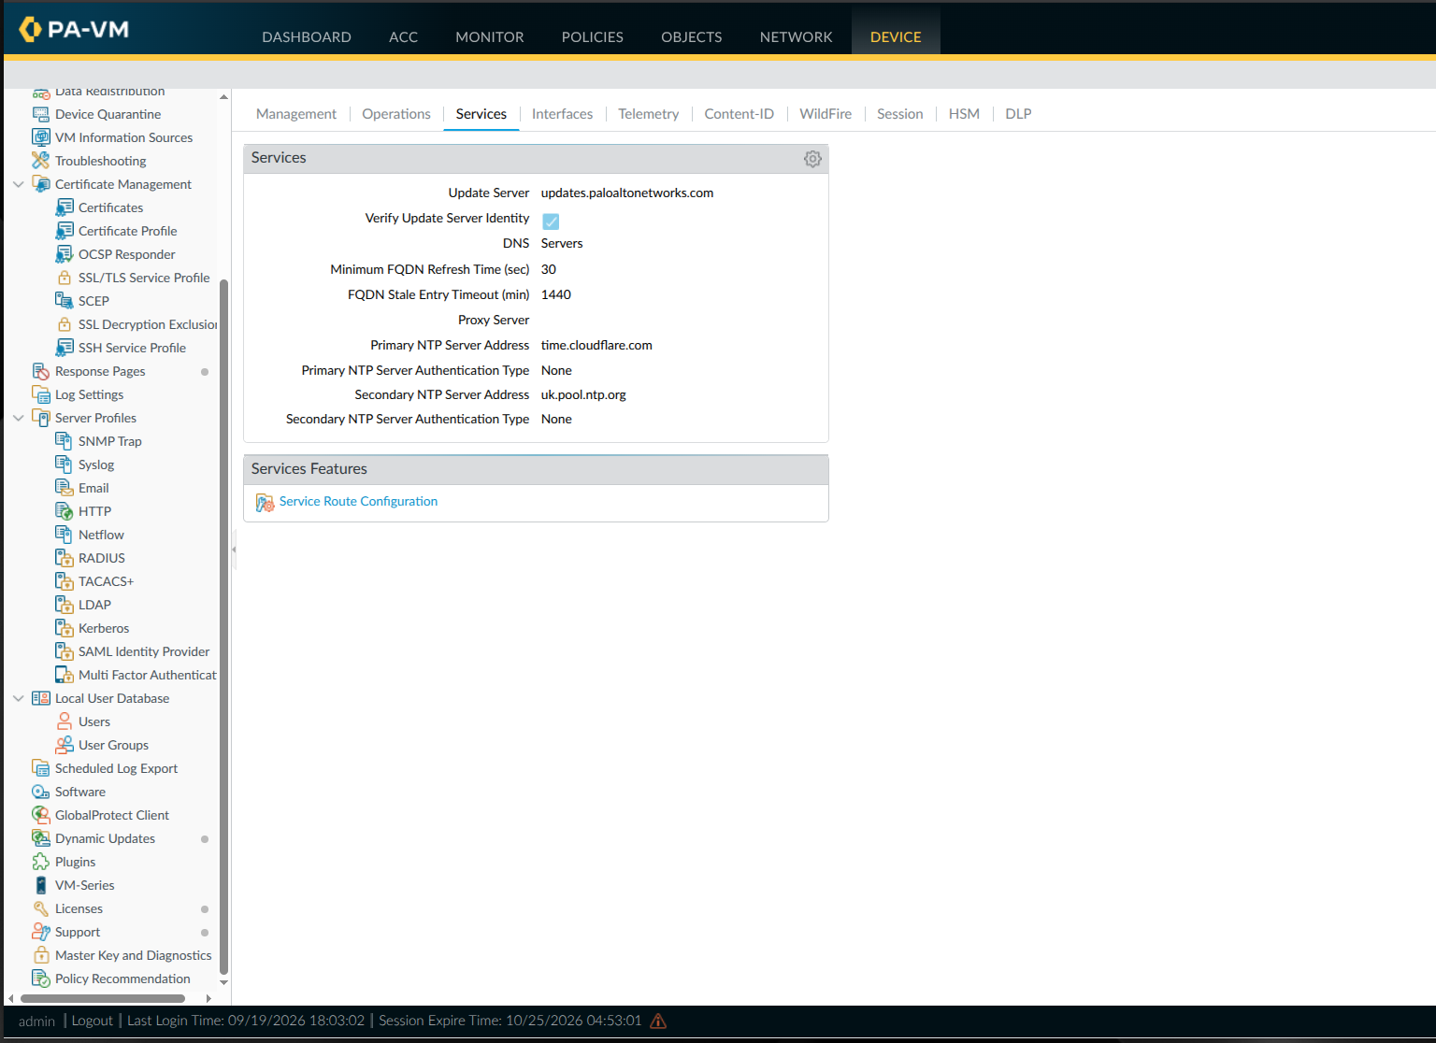This screenshot has height=1043, width=1436.
Task: Click the RADIUS icon
Action: click(64, 558)
